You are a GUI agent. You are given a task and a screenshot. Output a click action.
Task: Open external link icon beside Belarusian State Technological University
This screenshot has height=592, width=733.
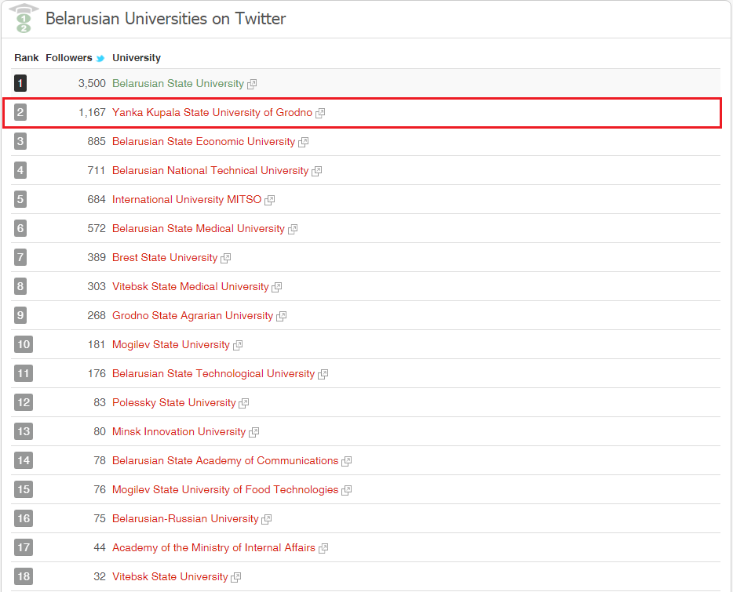click(x=323, y=374)
